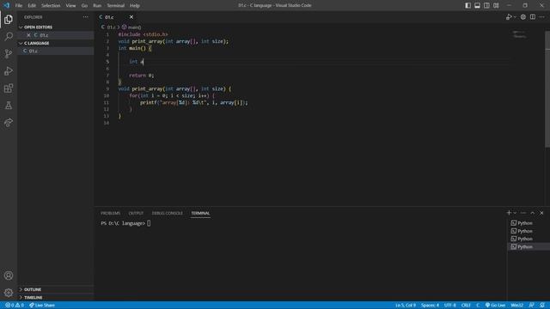This screenshot has width=550, height=309.
Task: Open the File menu
Action: click(19, 5)
